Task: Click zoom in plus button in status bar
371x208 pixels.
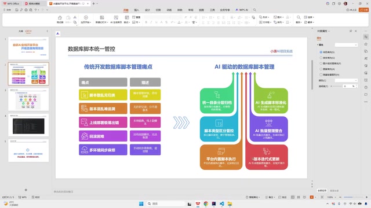Action: 366,197
